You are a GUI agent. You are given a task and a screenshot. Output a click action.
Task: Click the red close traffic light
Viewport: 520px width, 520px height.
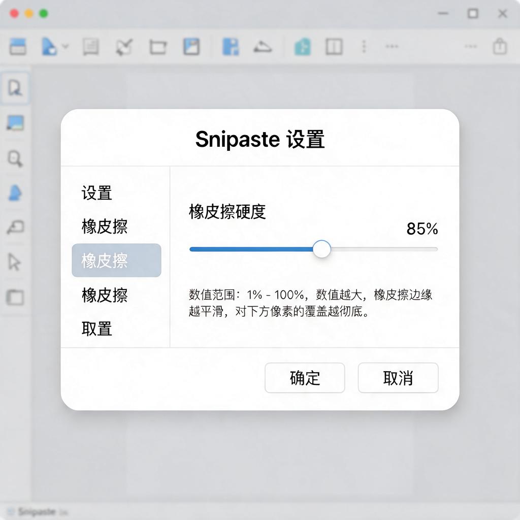pos(14,14)
